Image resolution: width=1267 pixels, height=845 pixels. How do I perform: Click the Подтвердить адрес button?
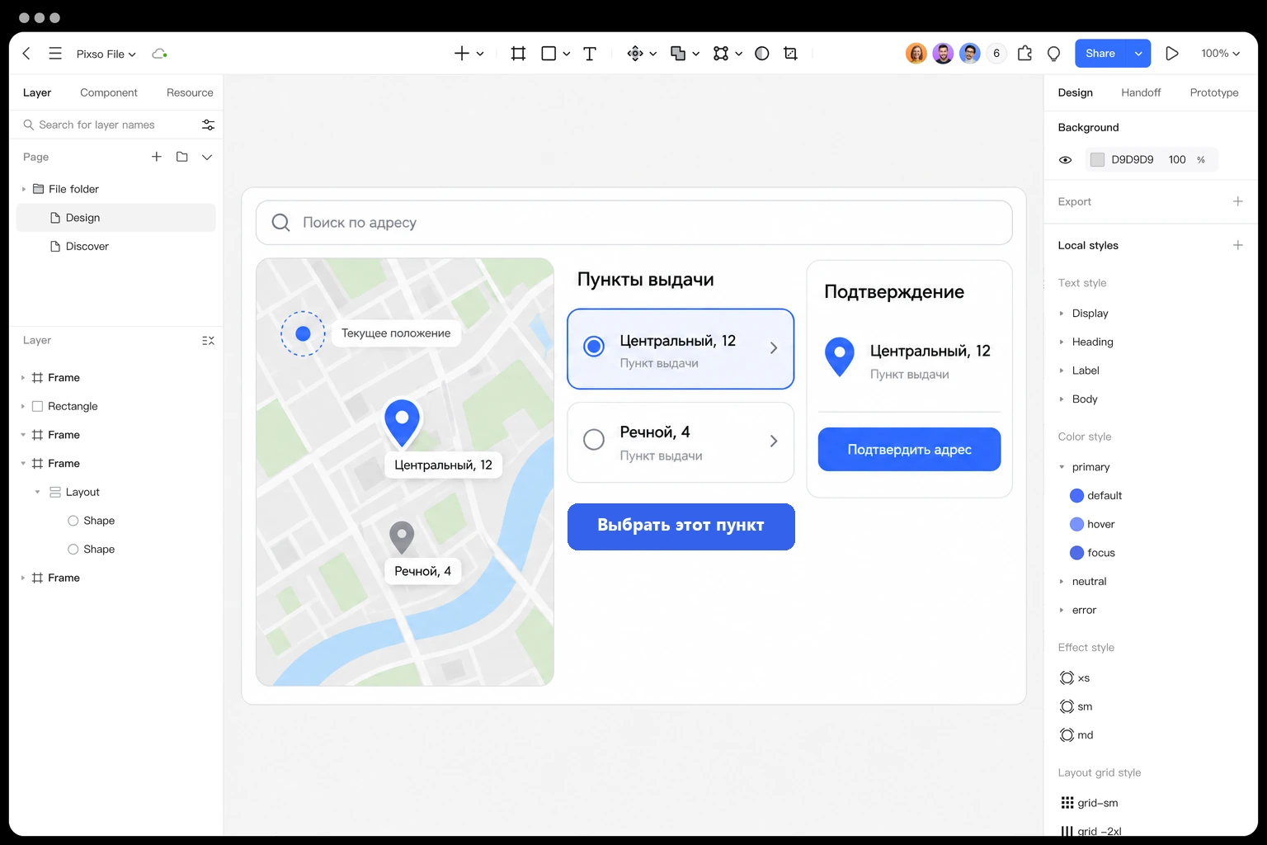909,450
